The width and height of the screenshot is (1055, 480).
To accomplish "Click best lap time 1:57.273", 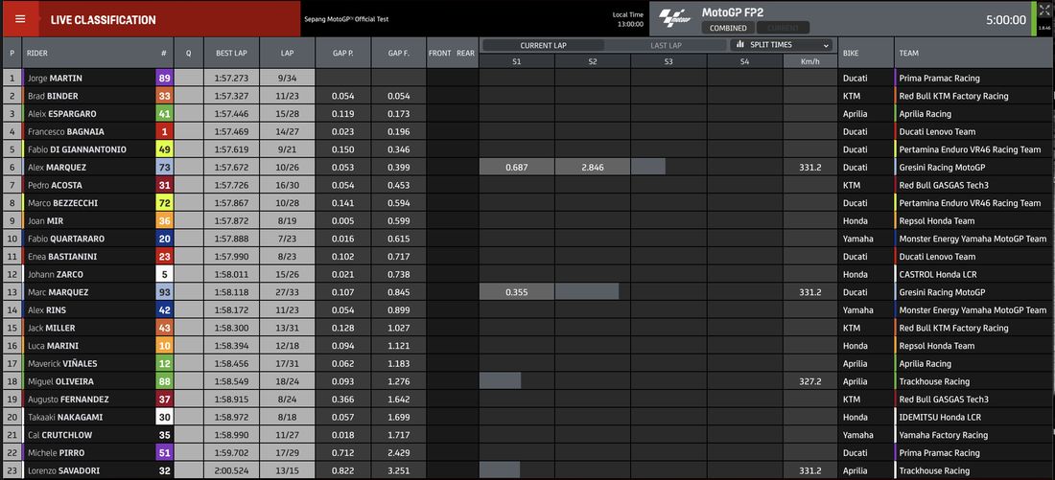I will tap(231, 78).
